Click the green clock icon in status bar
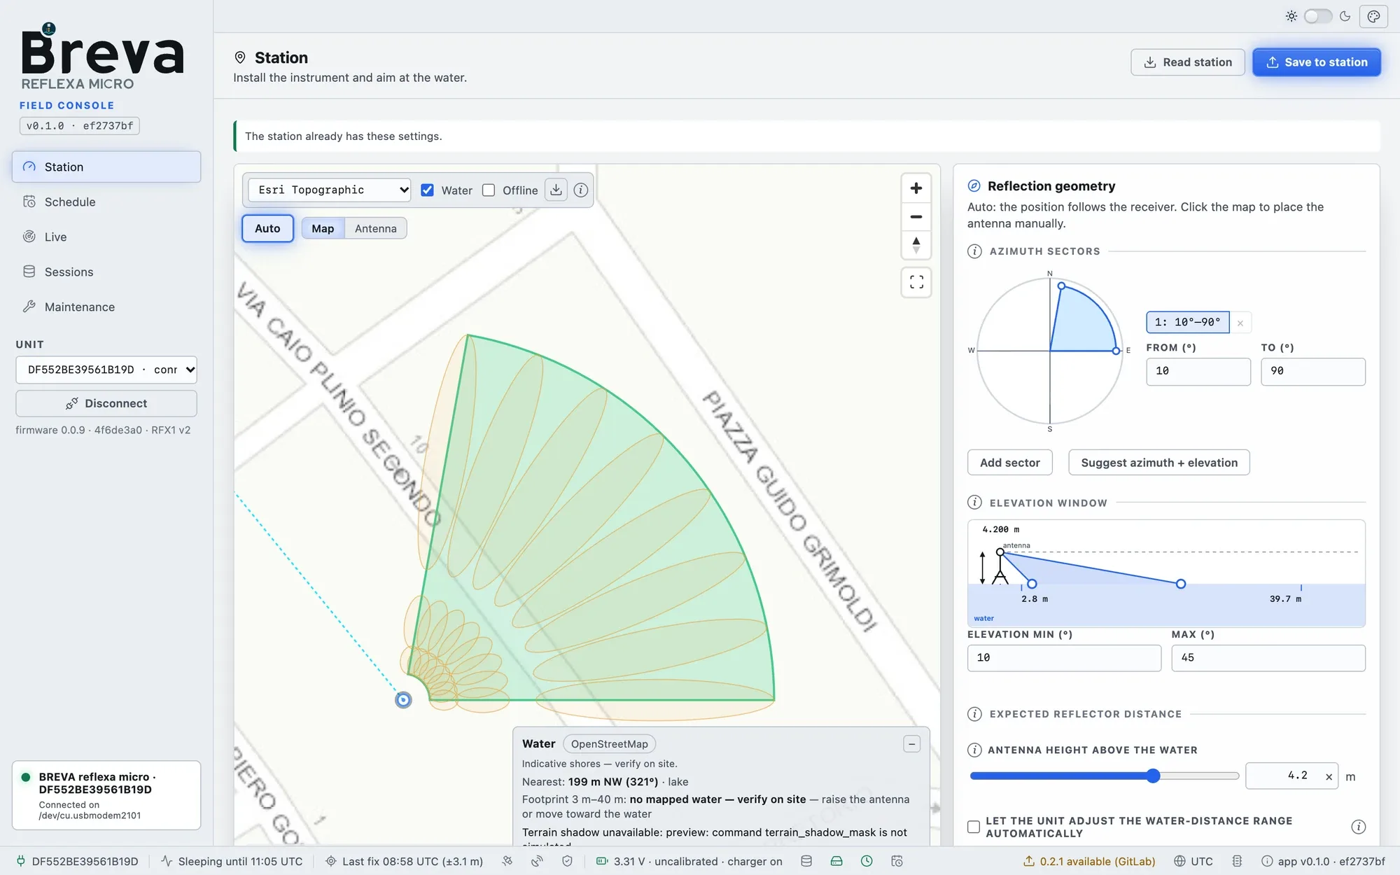The height and width of the screenshot is (875, 1400). [867, 861]
